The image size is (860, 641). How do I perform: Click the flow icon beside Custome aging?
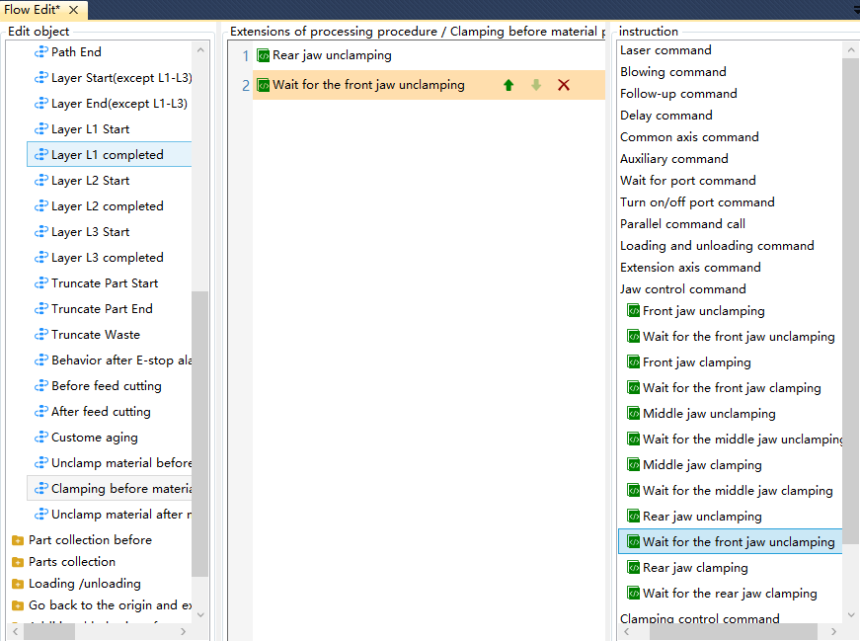[41, 438]
